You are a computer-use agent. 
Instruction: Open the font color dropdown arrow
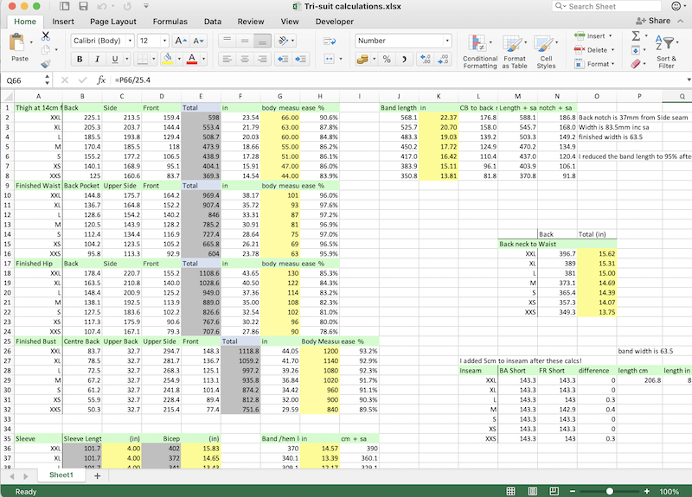[x=203, y=59]
